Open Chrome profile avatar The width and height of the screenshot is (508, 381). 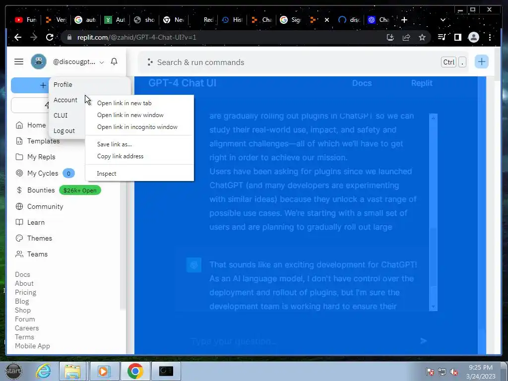point(474,37)
